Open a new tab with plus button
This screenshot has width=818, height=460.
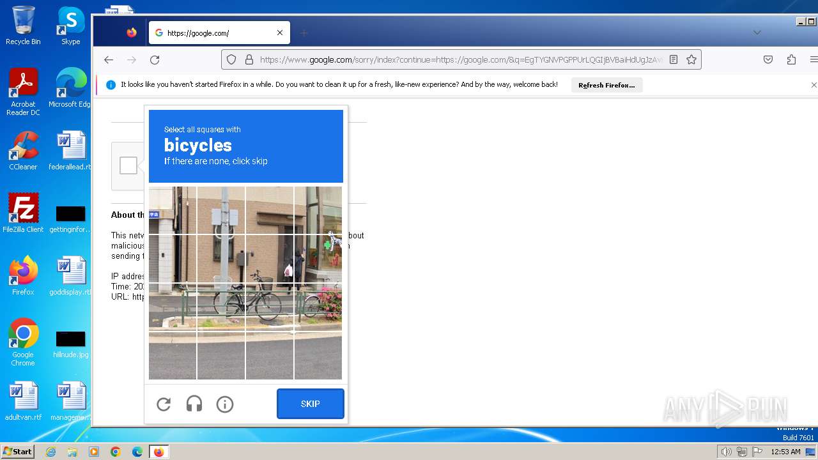pos(304,33)
